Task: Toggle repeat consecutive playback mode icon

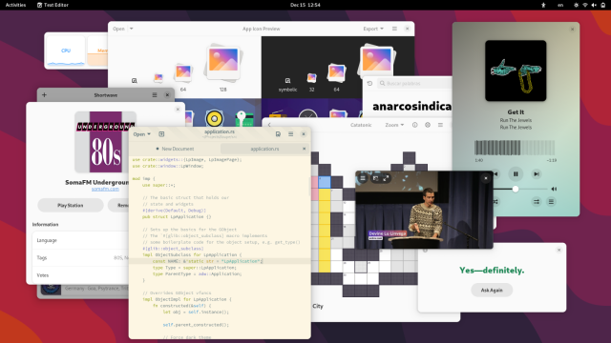Action: click(x=537, y=201)
